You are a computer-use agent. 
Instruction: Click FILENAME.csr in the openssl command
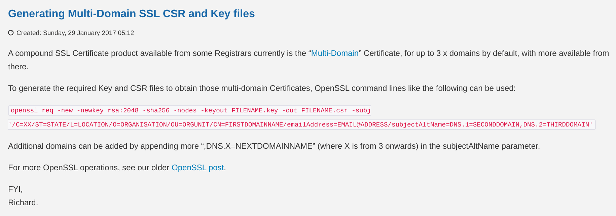pos(324,110)
